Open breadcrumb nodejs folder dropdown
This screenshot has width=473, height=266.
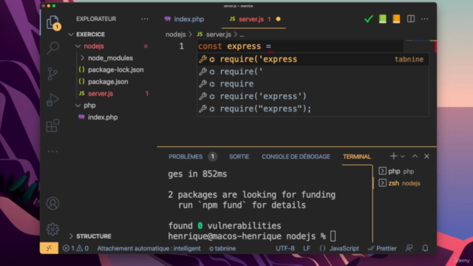(176, 35)
